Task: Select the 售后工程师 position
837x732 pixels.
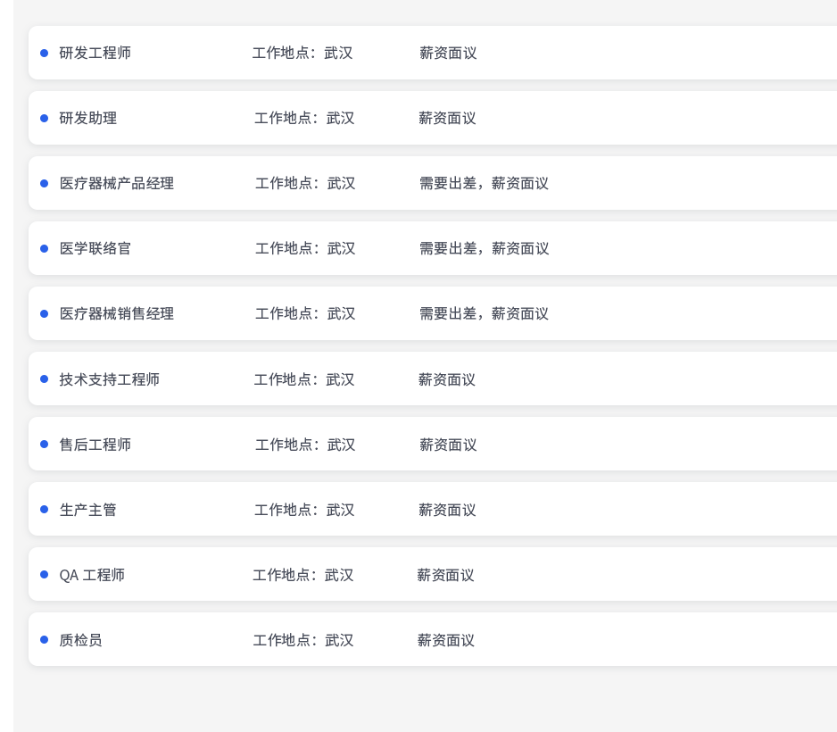Action: click(x=95, y=445)
